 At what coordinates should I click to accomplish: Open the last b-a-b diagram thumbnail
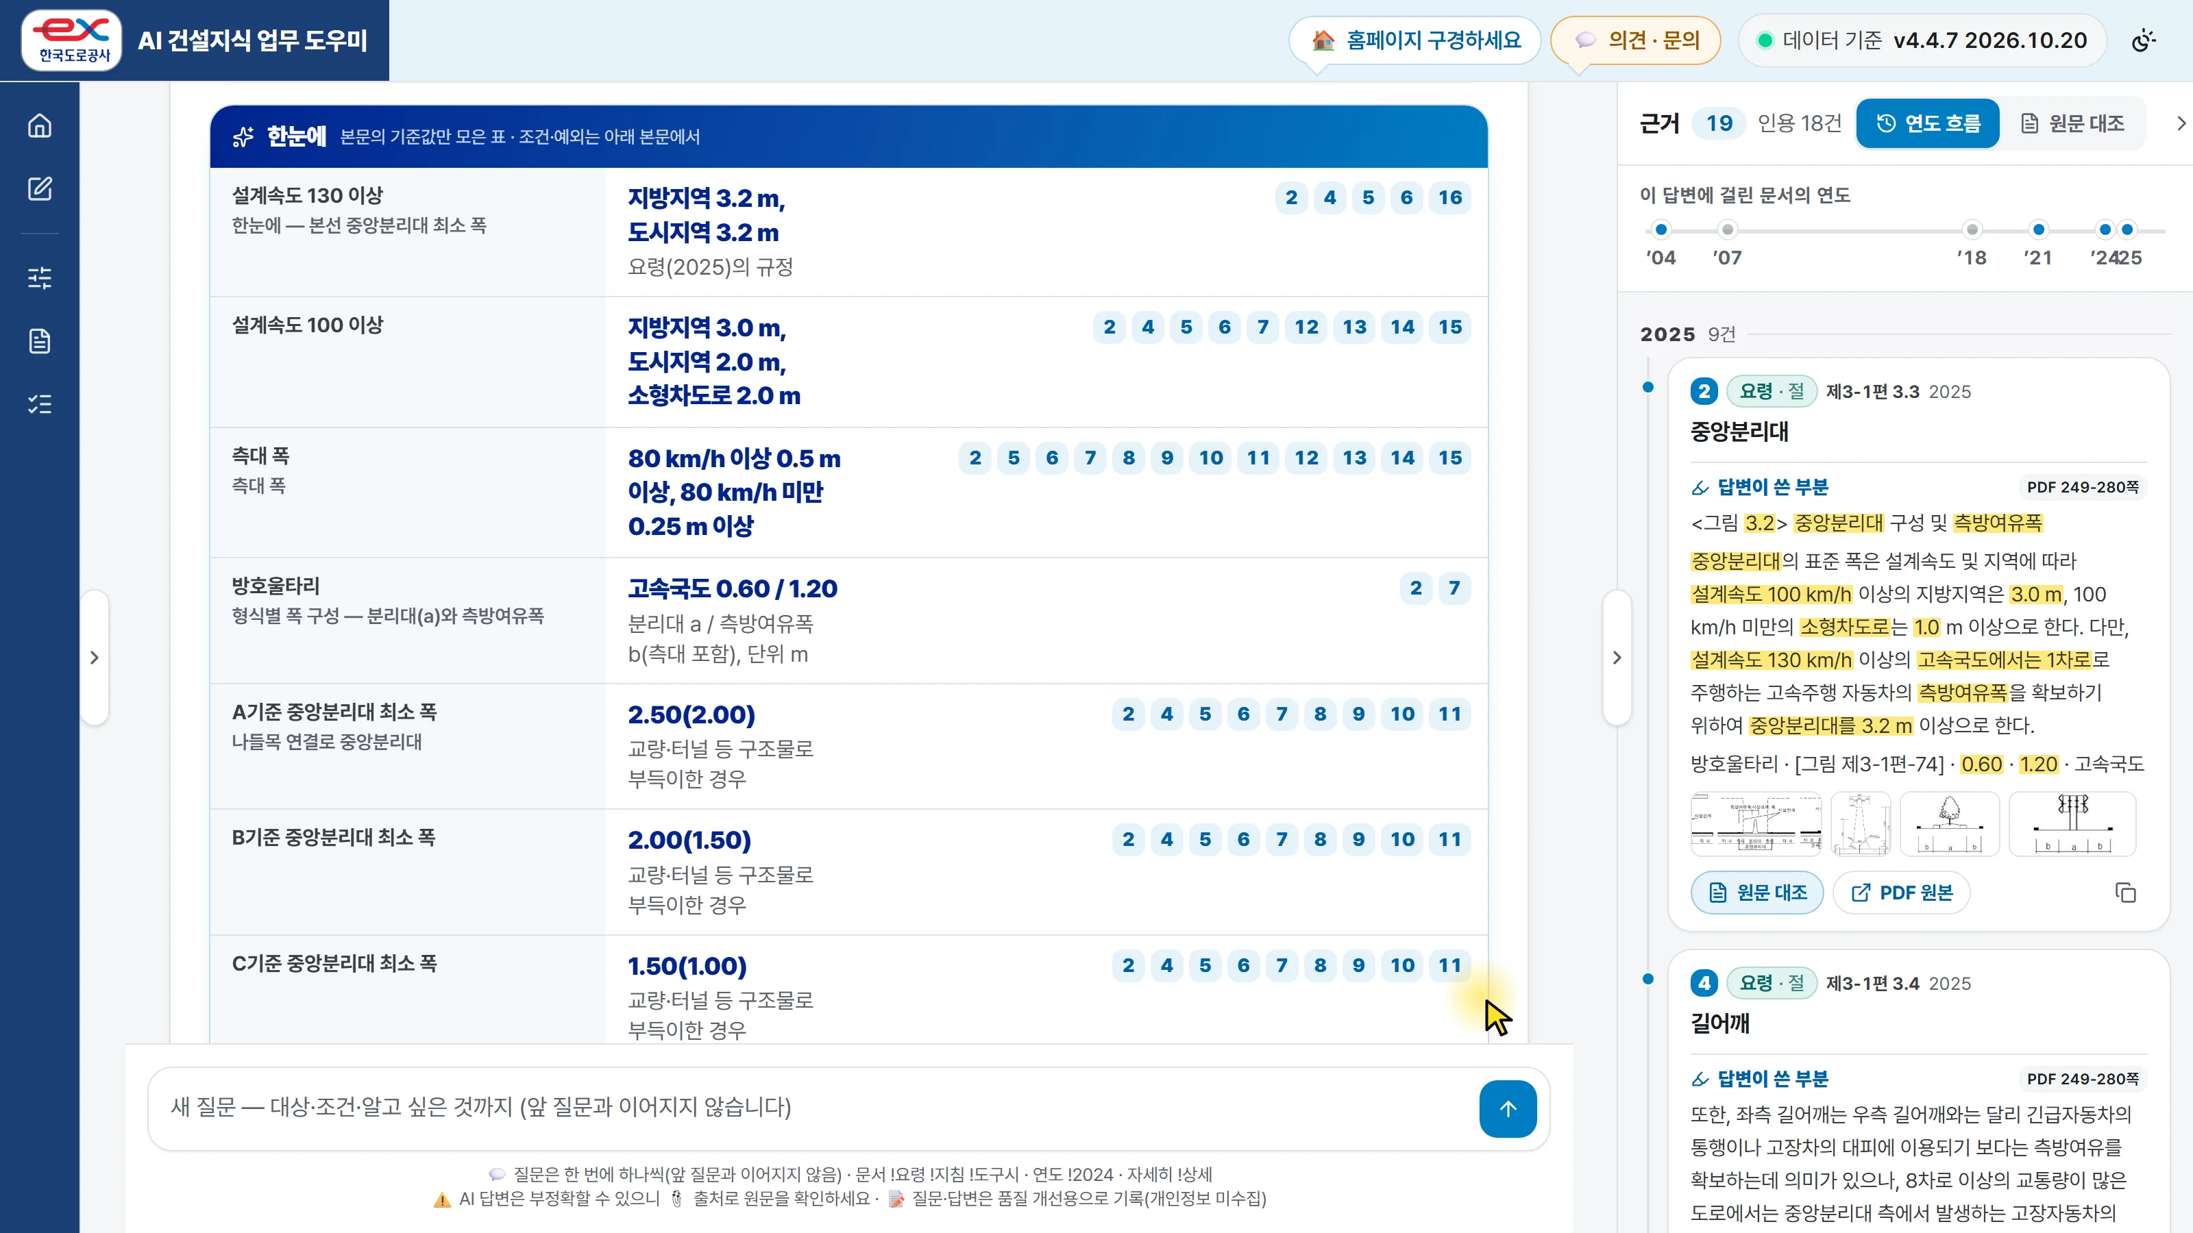click(x=2072, y=823)
